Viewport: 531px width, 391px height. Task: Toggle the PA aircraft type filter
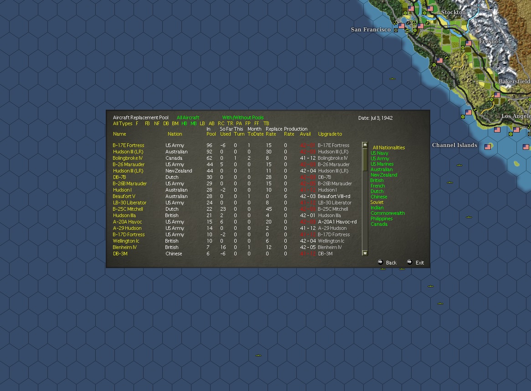pos(239,123)
